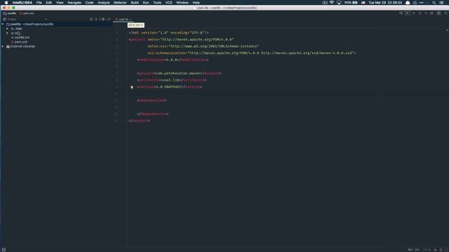
Task: Open the Tools menu
Action: pos(157,3)
